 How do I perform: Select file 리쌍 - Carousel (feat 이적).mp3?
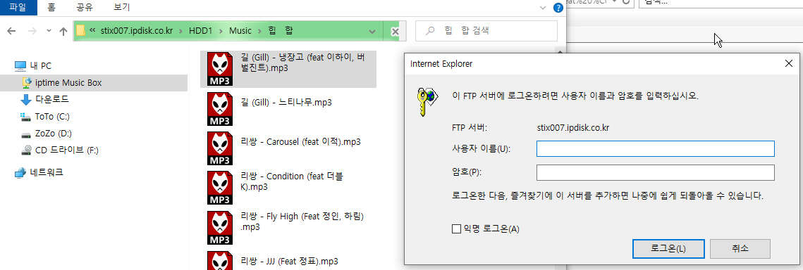pyautogui.click(x=300, y=142)
